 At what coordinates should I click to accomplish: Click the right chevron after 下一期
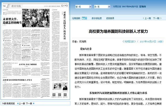pyautogui.click(x=161, y=18)
